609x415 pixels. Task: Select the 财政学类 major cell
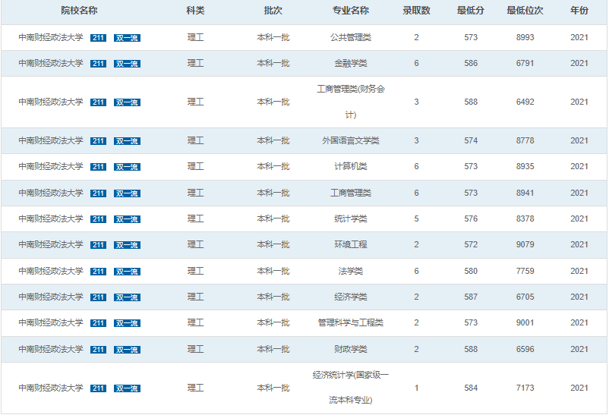[x=351, y=349]
